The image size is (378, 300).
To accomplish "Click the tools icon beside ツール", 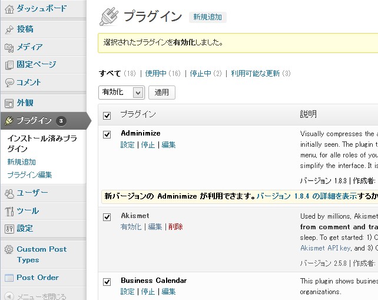I will point(9,212).
